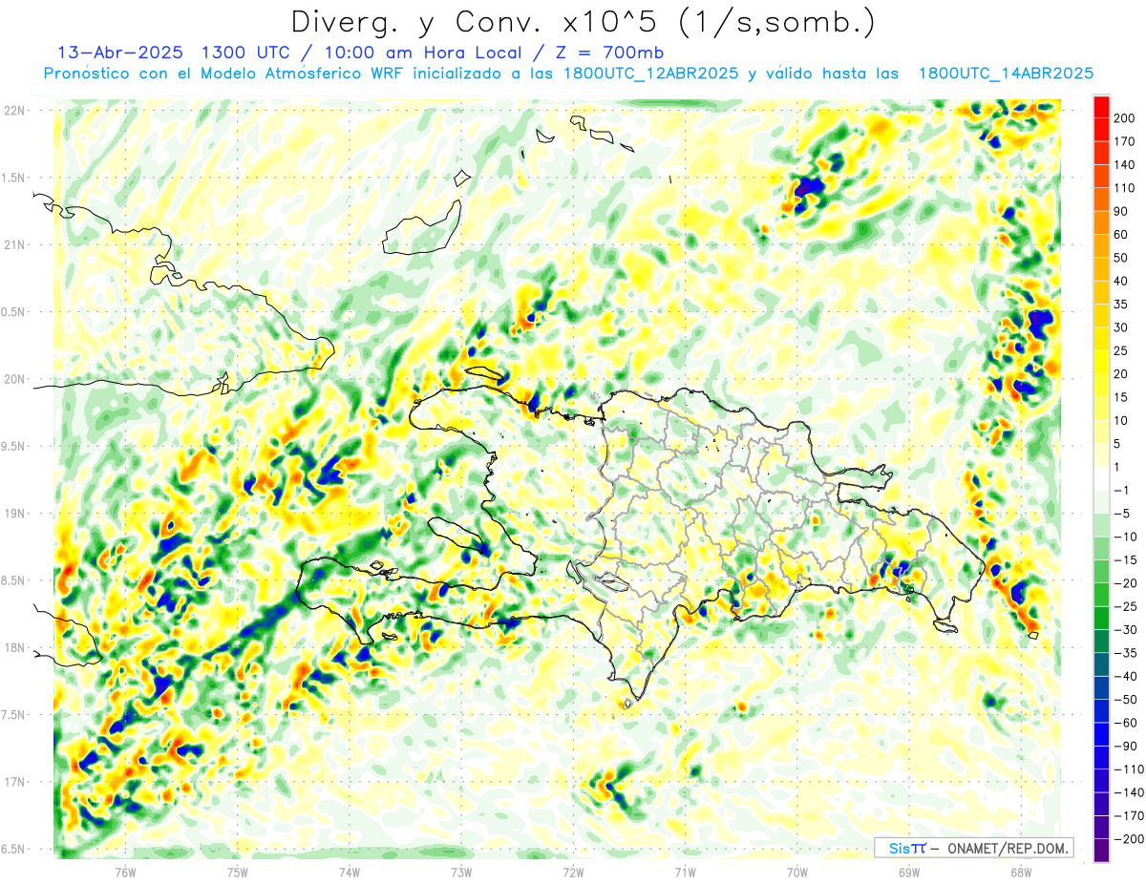Screen dimensions: 1146x885
Task: Click the color bar value "-30"
Action: pyautogui.click(x=1124, y=629)
